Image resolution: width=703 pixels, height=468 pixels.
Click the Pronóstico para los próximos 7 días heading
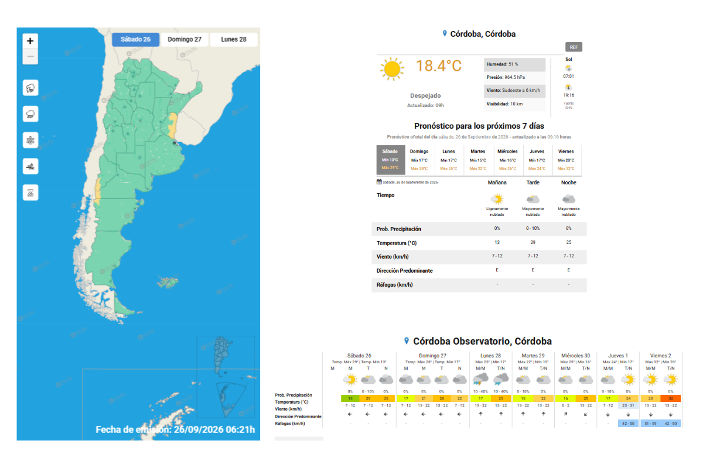(x=479, y=126)
